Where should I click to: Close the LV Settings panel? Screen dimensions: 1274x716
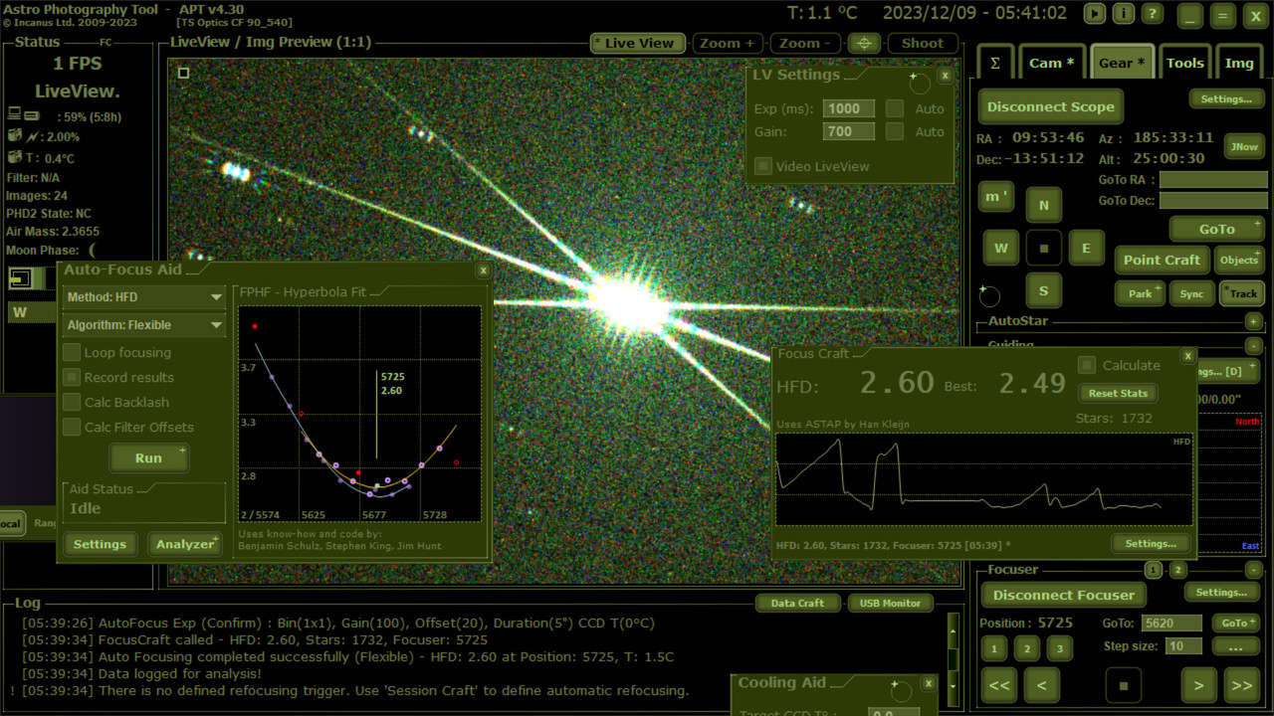click(x=946, y=76)
